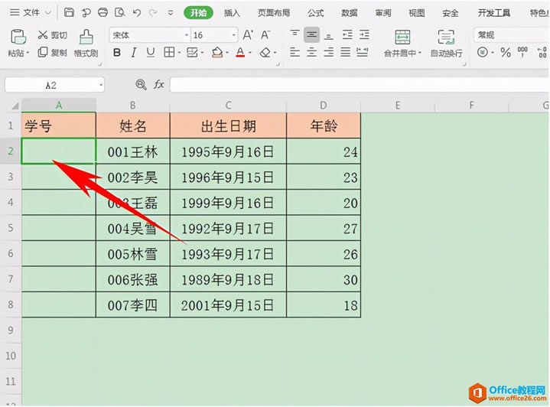The height and width of the screenshot is (407, 550).
Task: Click the justify alignment icon
Action: click(x=345, y=53)
